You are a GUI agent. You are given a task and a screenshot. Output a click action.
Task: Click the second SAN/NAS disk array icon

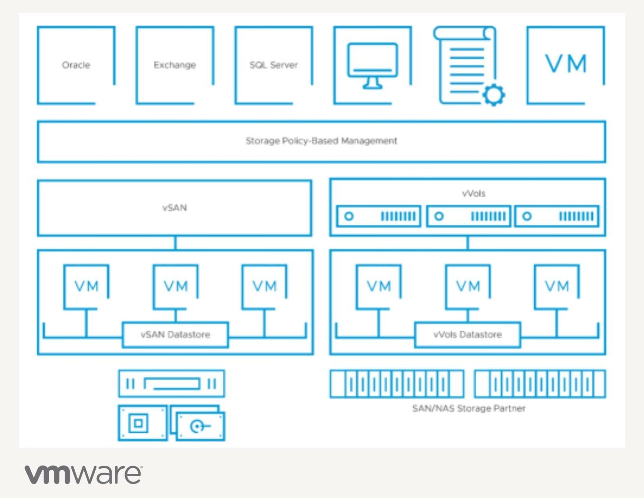[540, 384]
